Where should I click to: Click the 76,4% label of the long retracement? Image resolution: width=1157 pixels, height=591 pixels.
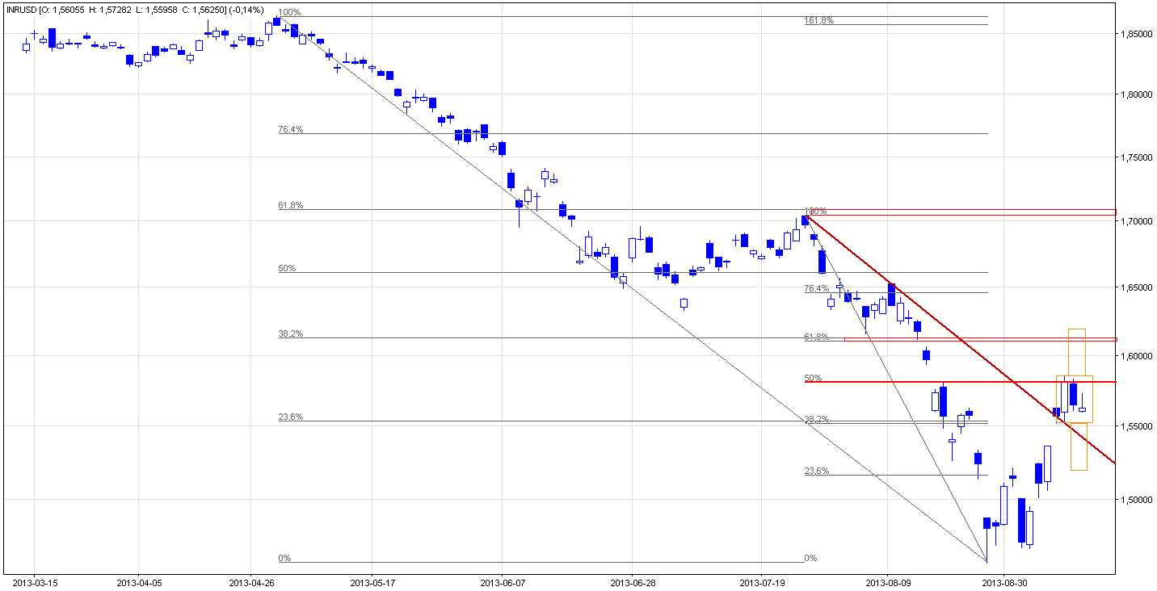290,129
